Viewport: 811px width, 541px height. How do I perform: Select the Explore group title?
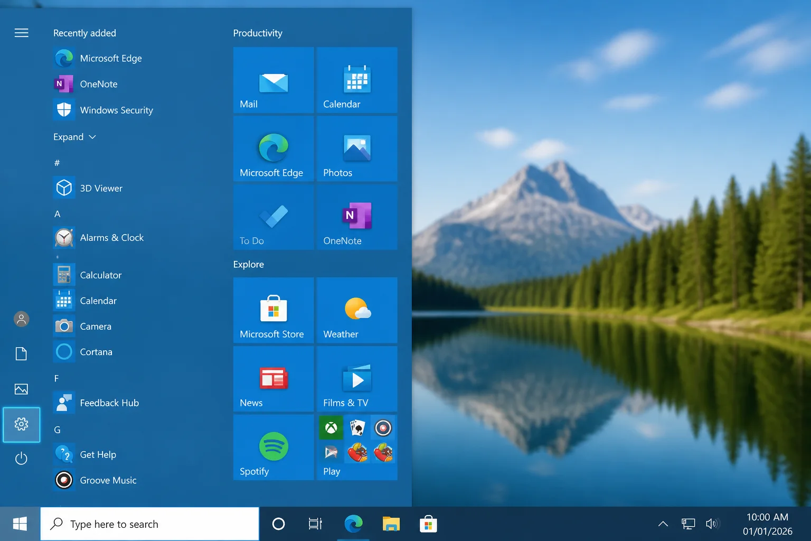coord(249,264)
